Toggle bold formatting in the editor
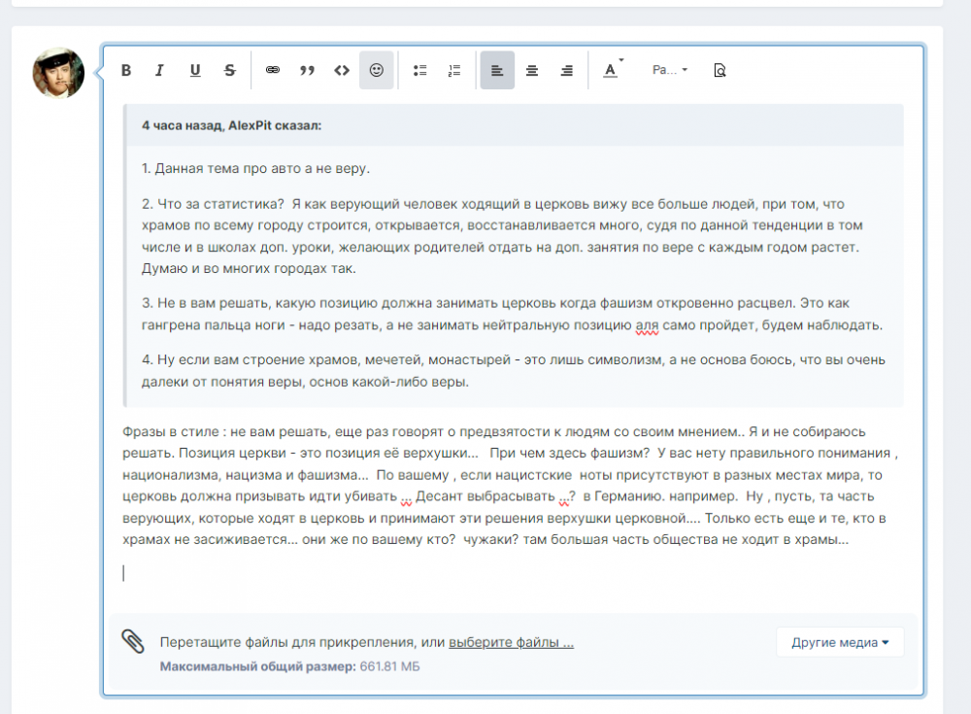971x714 pixels. click(126, 70)
